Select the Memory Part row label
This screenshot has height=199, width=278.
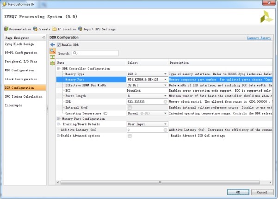click(x=74, y=80)
